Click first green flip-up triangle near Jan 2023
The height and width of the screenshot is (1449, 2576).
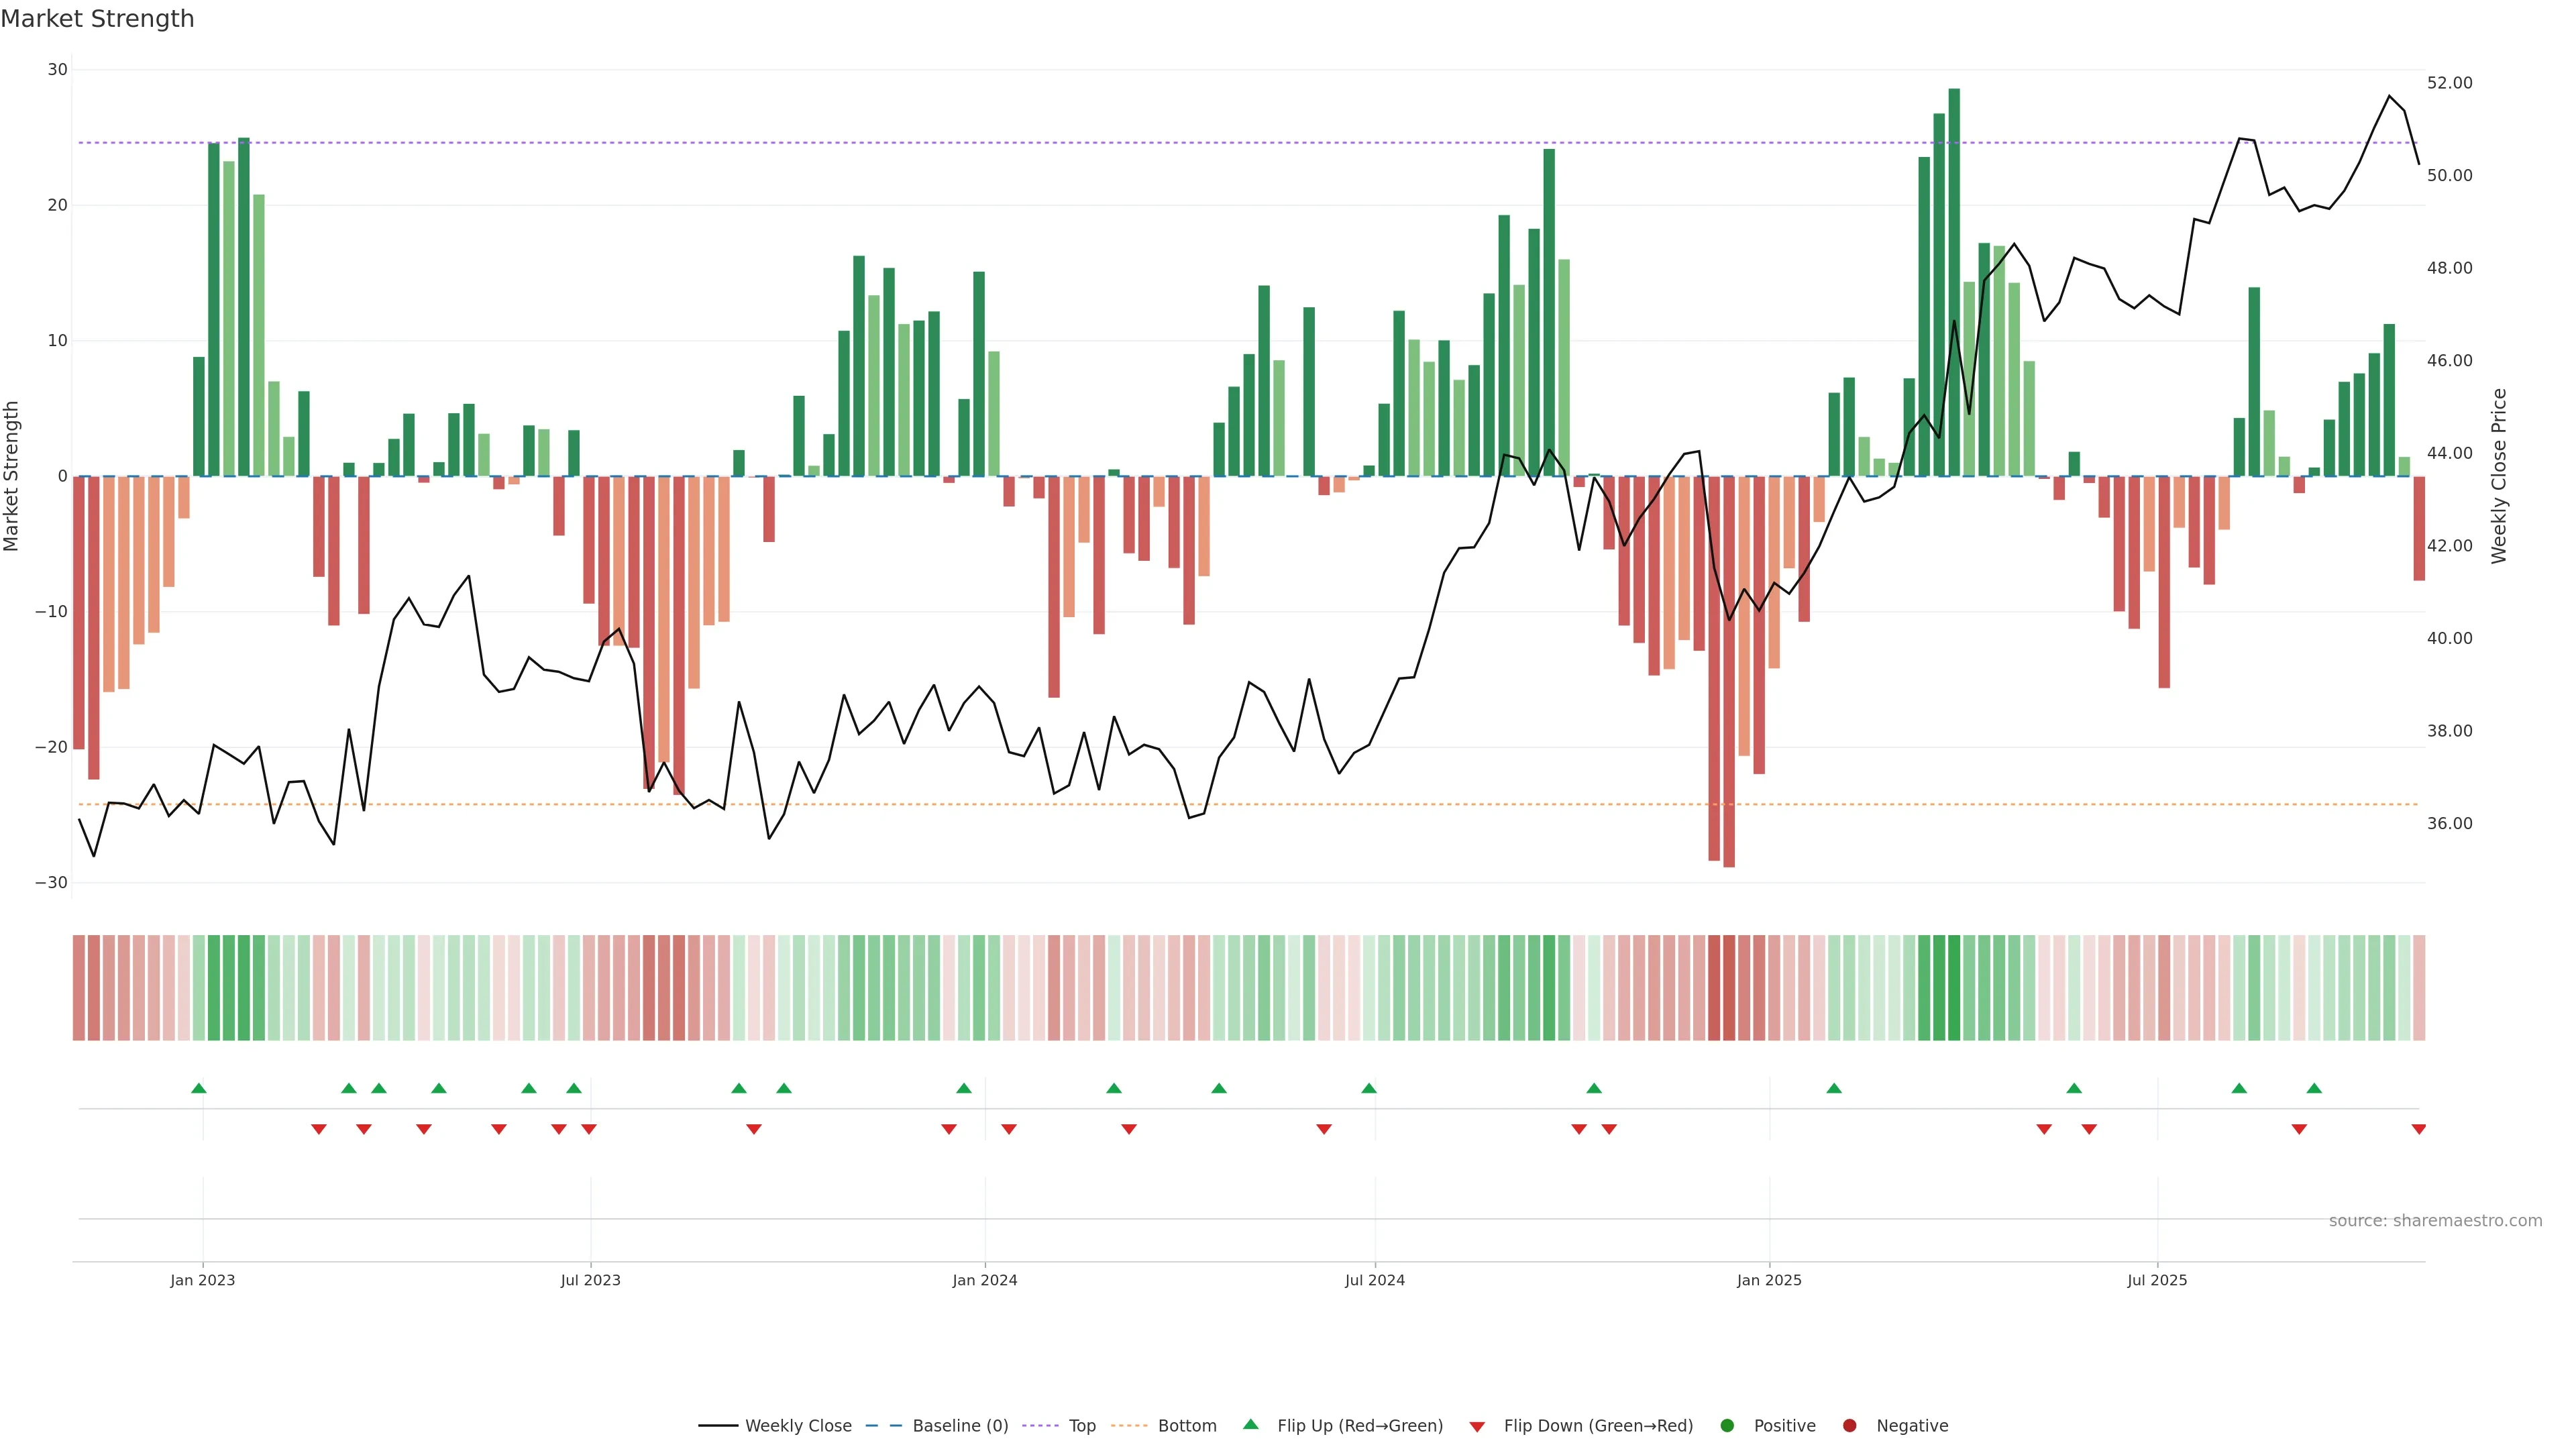point(199,1088)
